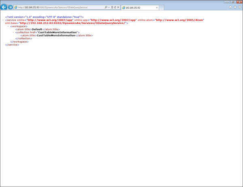Screen dimensions: 243x187
Task: Select the 192.168.252.82 tab
Action: pyautogui.click(x=140, y=8)
